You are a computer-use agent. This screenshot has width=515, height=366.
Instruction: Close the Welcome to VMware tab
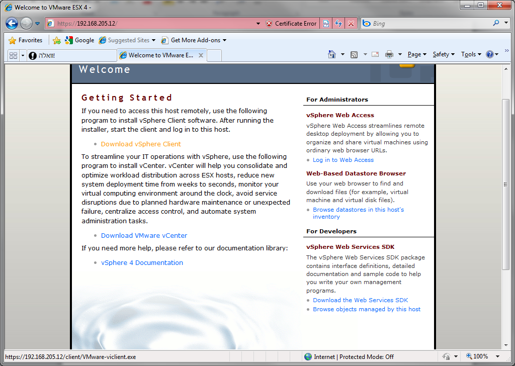[201, 55]
